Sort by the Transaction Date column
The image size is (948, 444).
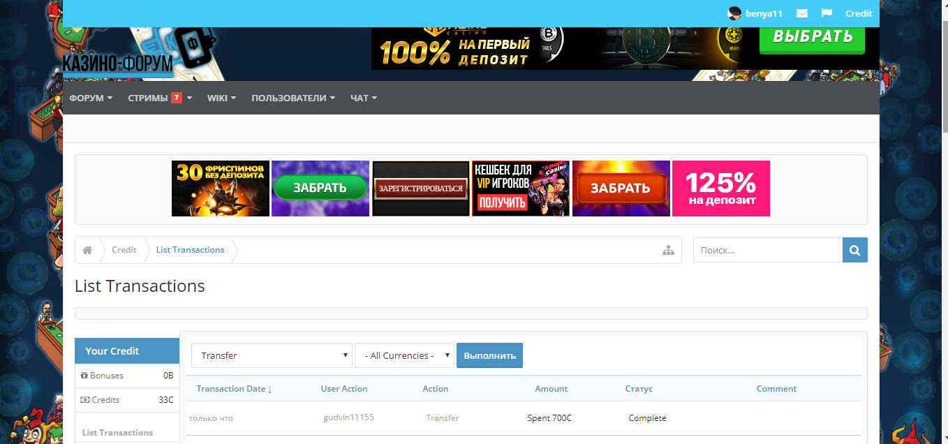click(x=233, y=389)
